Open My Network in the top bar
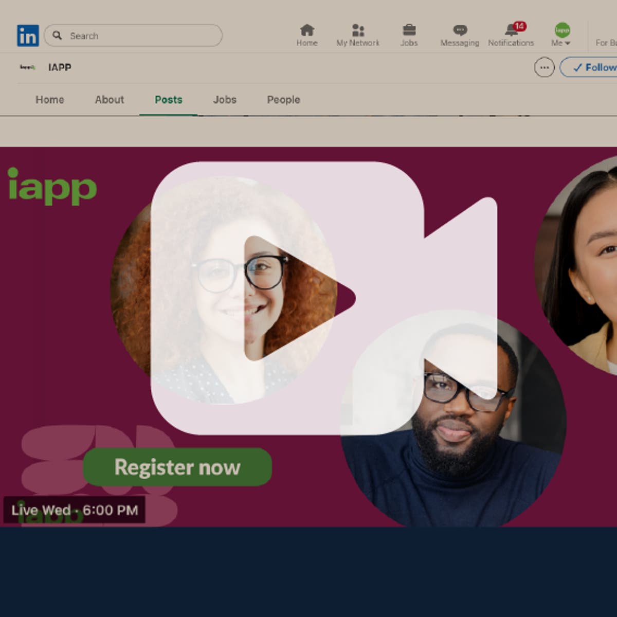 (x=358, y=35)
